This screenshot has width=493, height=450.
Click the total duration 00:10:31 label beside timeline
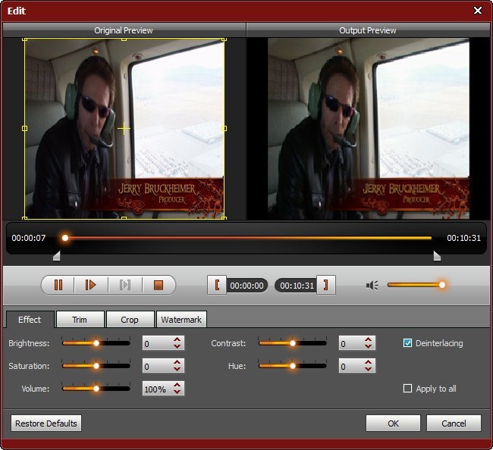coord(463,238)
